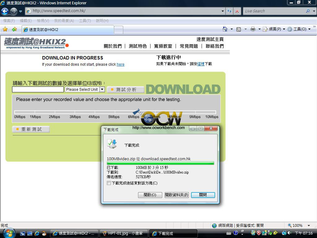The image size is (317, 238).
Task: Select the 速度測試@HKIX2 browser tab
Action: [x=68, y=30]
